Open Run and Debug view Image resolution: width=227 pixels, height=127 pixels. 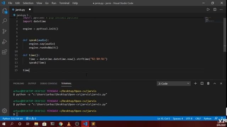pyautogui.click(x=5, y=42)
